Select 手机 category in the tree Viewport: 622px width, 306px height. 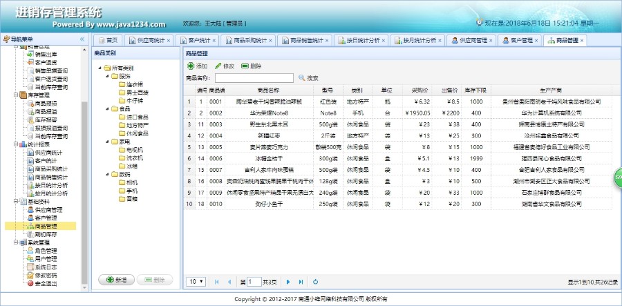click(x=131, y=190)
